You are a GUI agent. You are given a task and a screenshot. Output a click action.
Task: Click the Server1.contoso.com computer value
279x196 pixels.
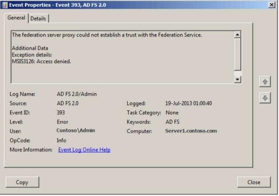tap(191, 131)
